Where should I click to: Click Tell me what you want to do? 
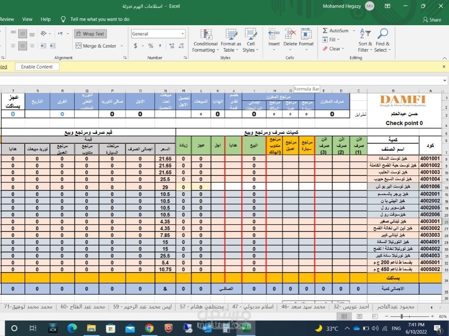(x=100, y=19)
